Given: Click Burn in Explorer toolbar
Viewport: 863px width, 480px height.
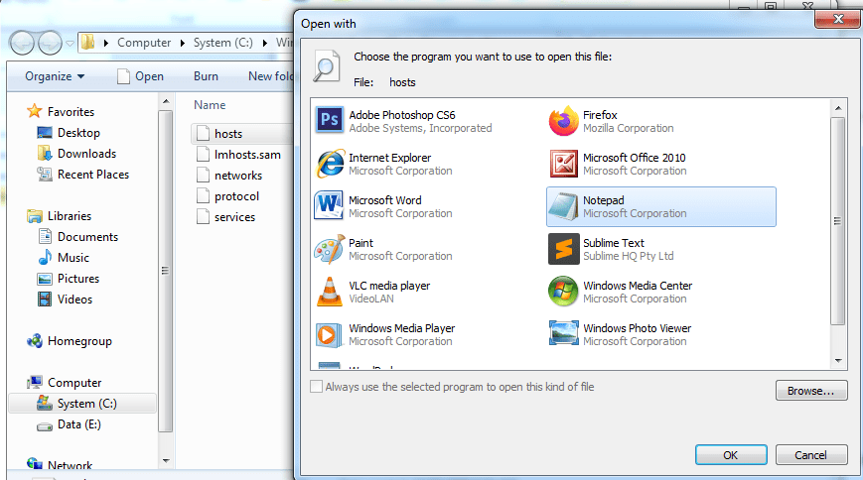Looking at the screenshot, I should point(206,76).
